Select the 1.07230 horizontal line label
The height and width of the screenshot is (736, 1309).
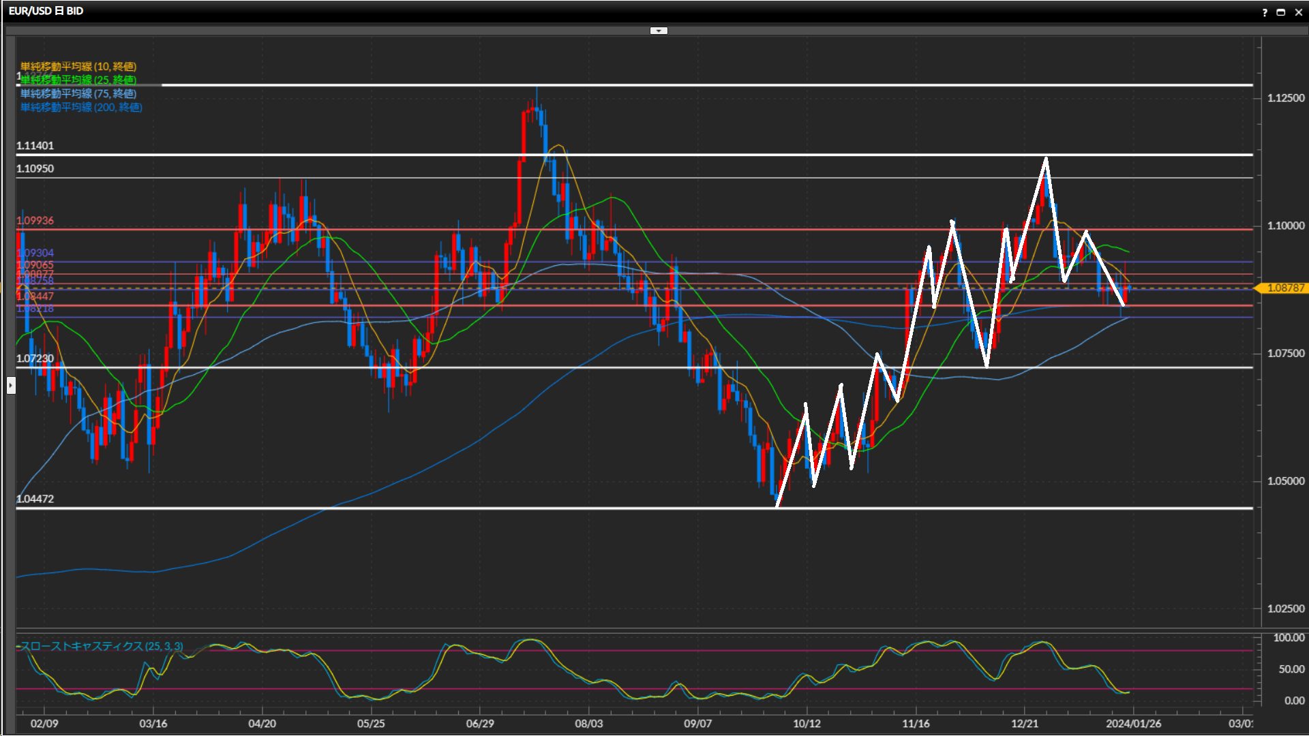pos(35,358)
